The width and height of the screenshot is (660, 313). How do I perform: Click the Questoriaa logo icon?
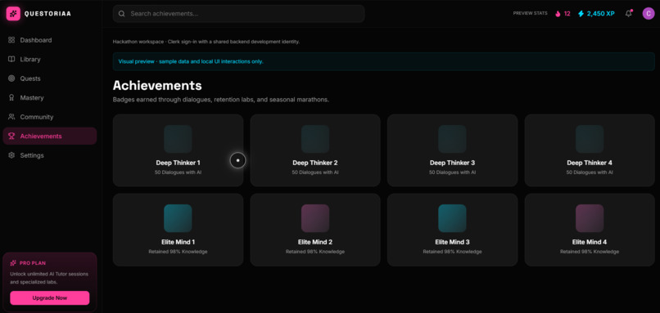point(13,13)
